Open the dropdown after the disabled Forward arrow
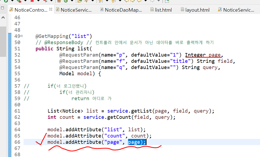The image size is (260, 157). pos(159,1)
